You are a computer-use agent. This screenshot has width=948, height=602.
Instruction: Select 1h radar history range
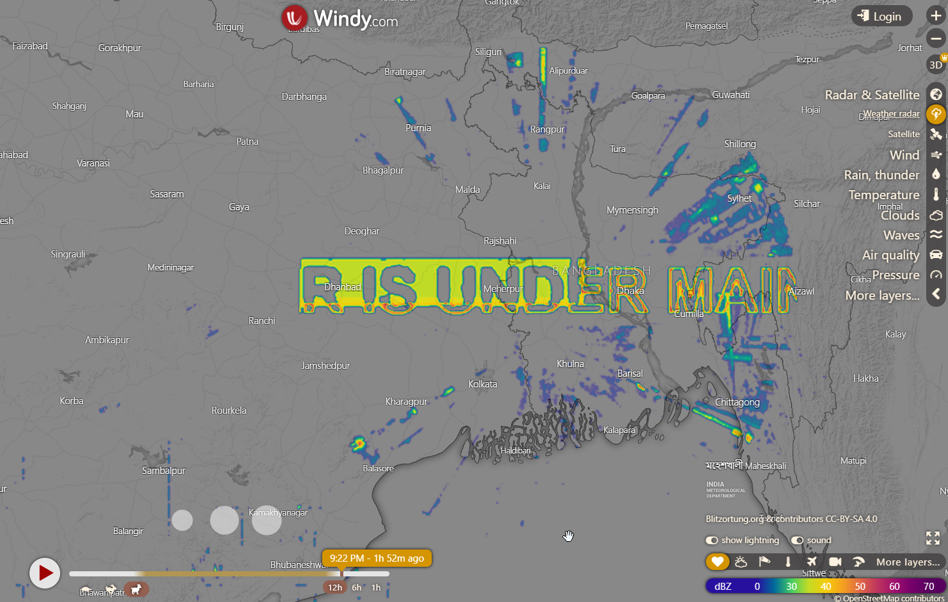(x=376, y=587)
